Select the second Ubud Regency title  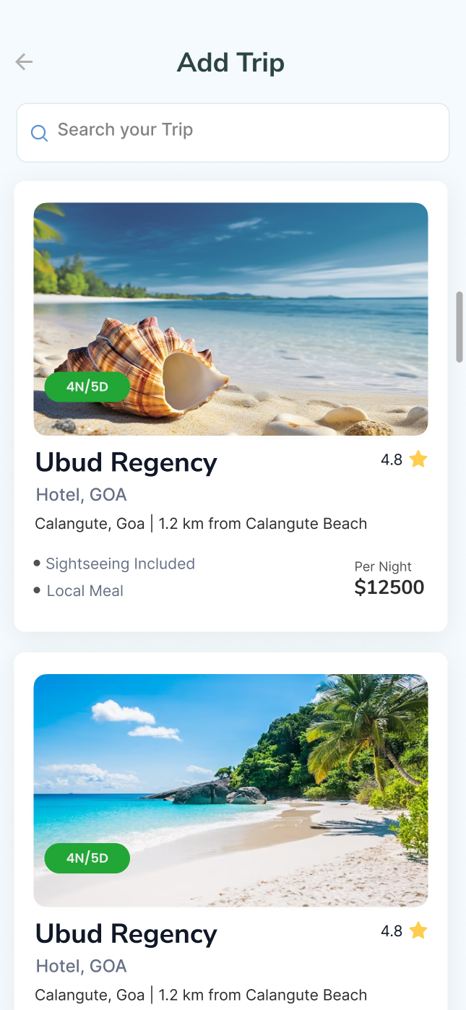pos(126,934)
